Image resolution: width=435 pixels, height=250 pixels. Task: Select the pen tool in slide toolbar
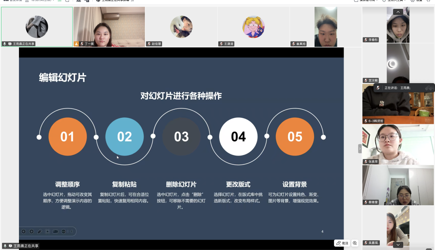pos(39,232)
